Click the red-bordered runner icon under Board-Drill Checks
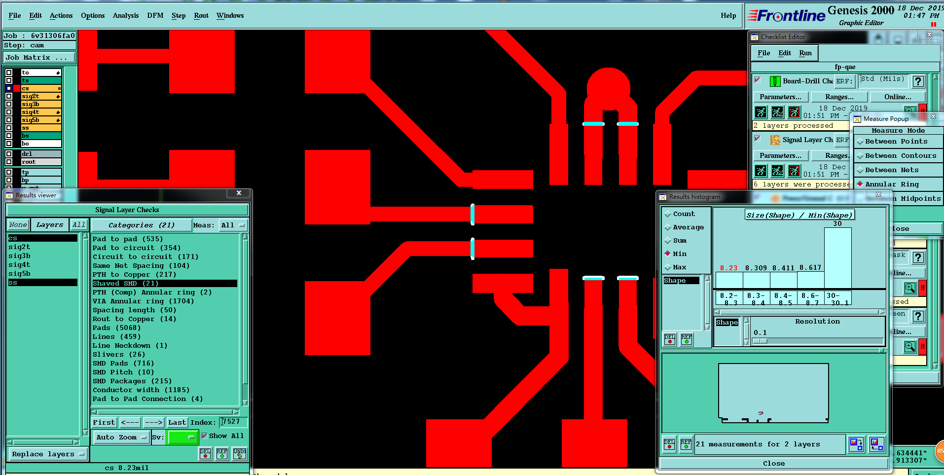Image resolution: width=944 pixels, height=475 pixels. [x=794, y=112]
